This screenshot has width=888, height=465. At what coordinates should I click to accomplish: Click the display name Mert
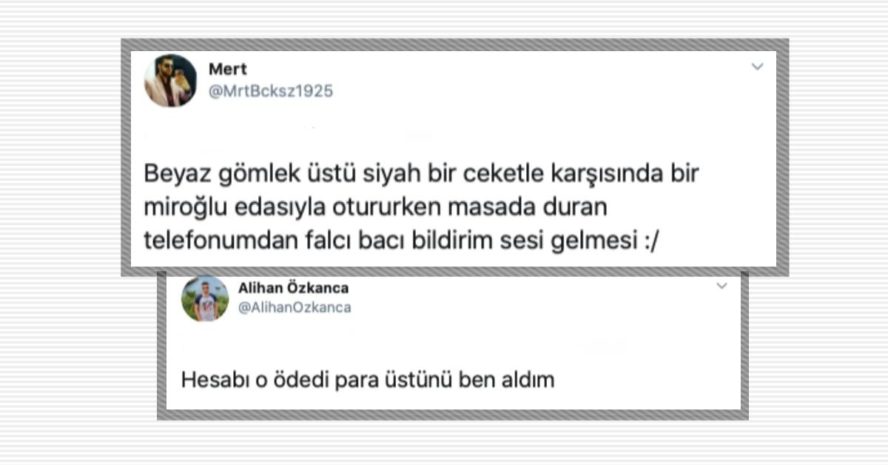pyautogui.click(x=228, y=69)
